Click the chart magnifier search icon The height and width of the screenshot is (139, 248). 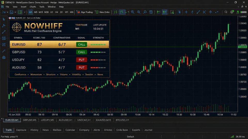click(x=145, y=12)
